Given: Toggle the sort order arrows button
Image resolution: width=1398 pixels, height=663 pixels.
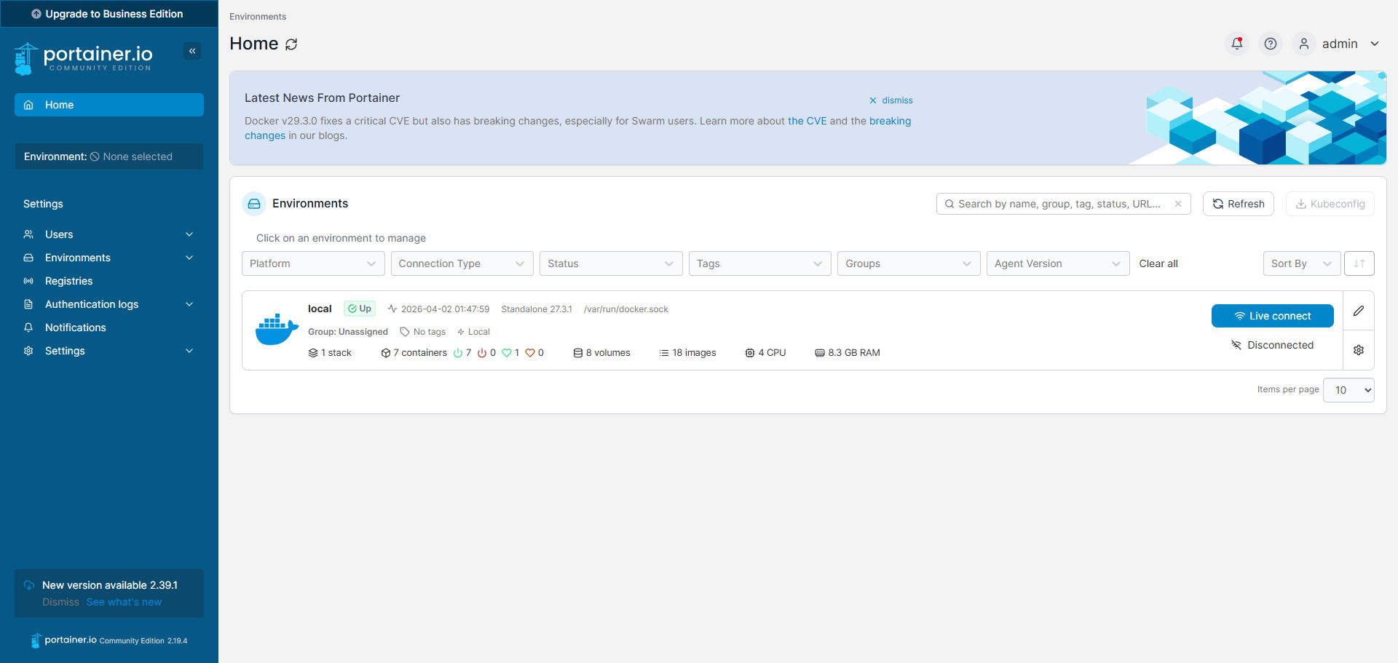Looking at the screenshot, I should click(x=1359, y=263).
